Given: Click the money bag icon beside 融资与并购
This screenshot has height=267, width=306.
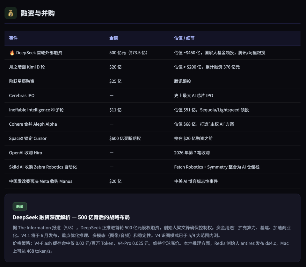Looking at the screenshot, I should pyautogui.click(x=11, y=13).
